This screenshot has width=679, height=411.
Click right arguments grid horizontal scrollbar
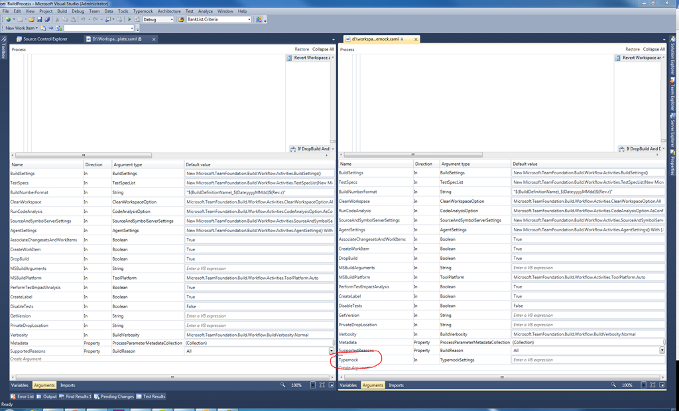[503, 377]
